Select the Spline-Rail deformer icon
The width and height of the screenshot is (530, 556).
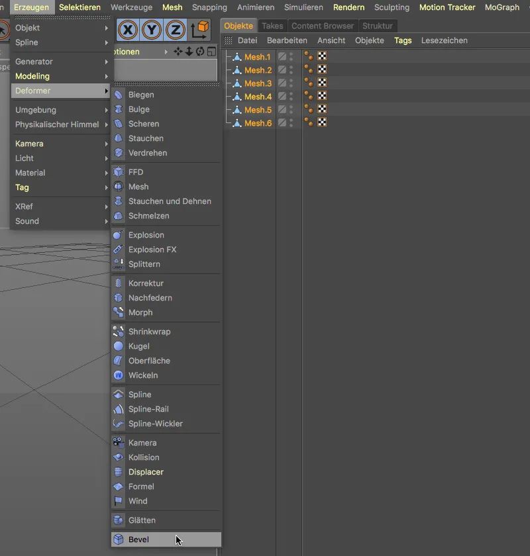pos(118,409)
